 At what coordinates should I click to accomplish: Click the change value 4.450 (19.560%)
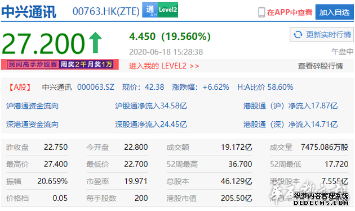[170, 36]
